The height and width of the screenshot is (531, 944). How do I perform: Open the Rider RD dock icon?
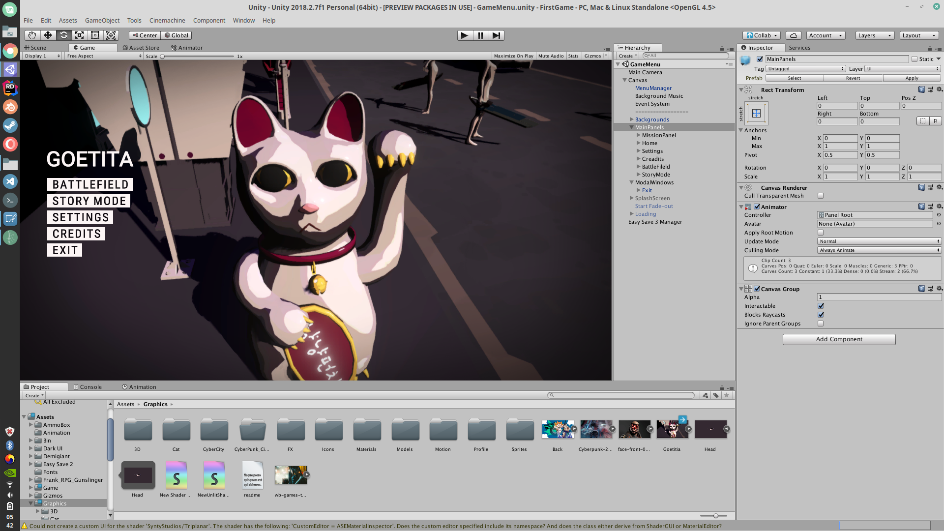pyautogui.click(x=10, y=88)
